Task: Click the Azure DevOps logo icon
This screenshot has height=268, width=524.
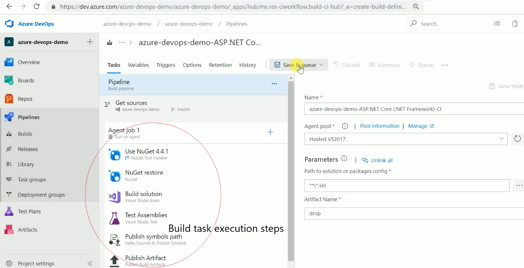Action: pos(9,24)
